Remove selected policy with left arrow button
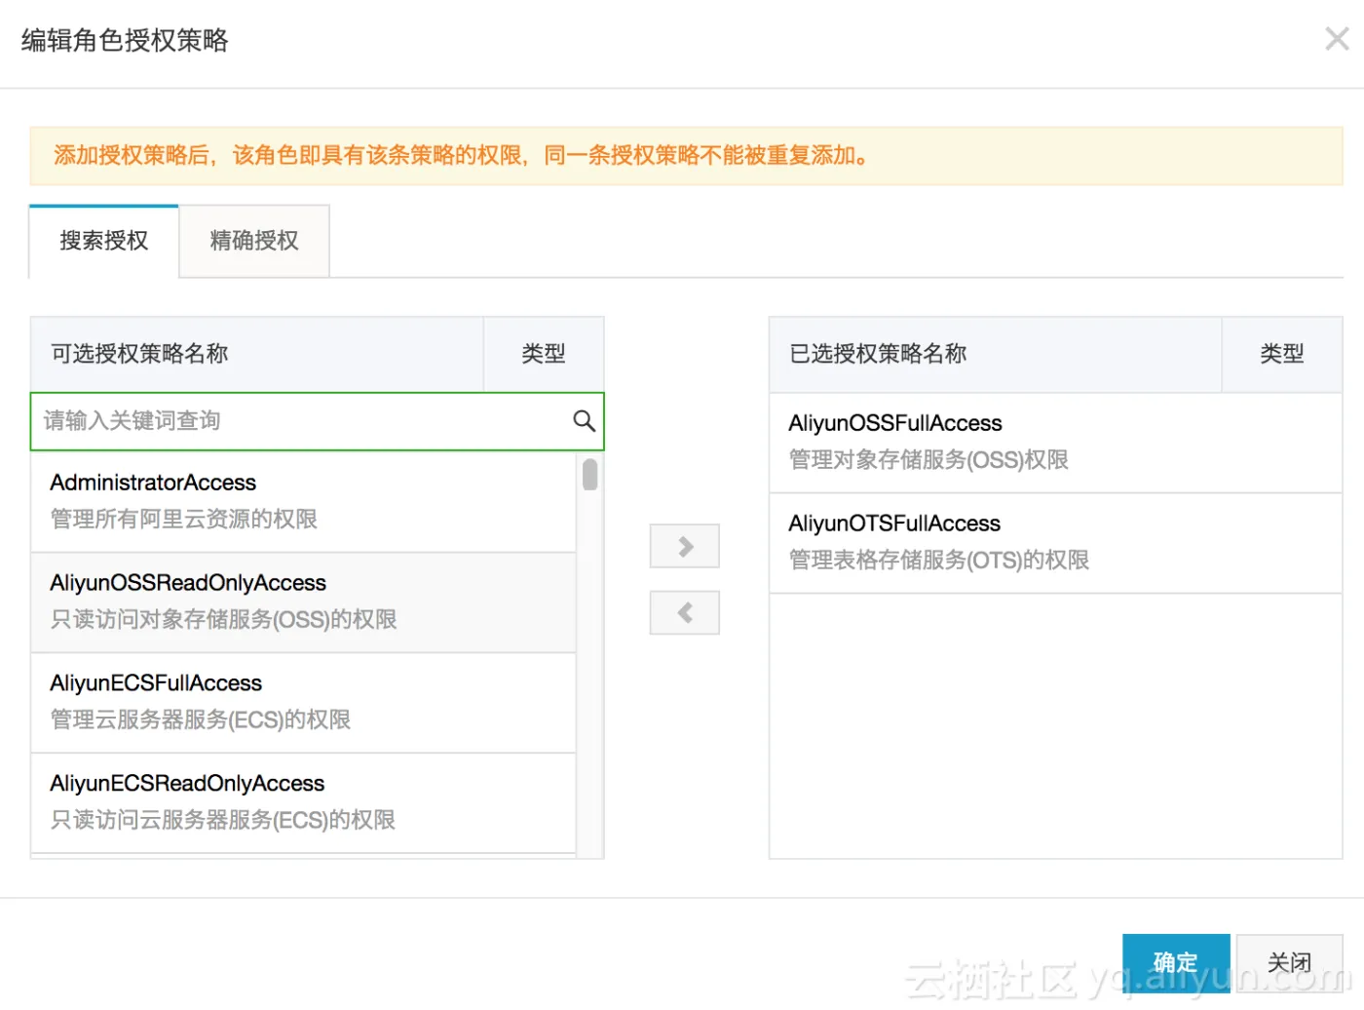This screenshot has height=1010, width=1364. 685,613
